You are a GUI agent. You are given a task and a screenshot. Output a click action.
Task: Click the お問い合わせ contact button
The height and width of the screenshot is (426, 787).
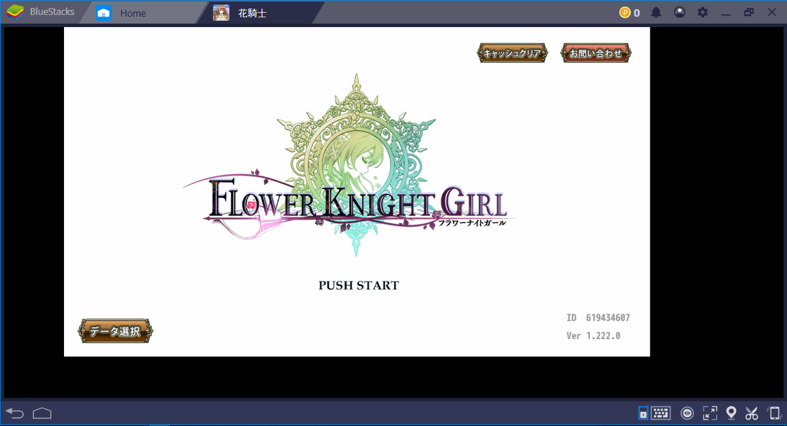click(x=596, y=53)
